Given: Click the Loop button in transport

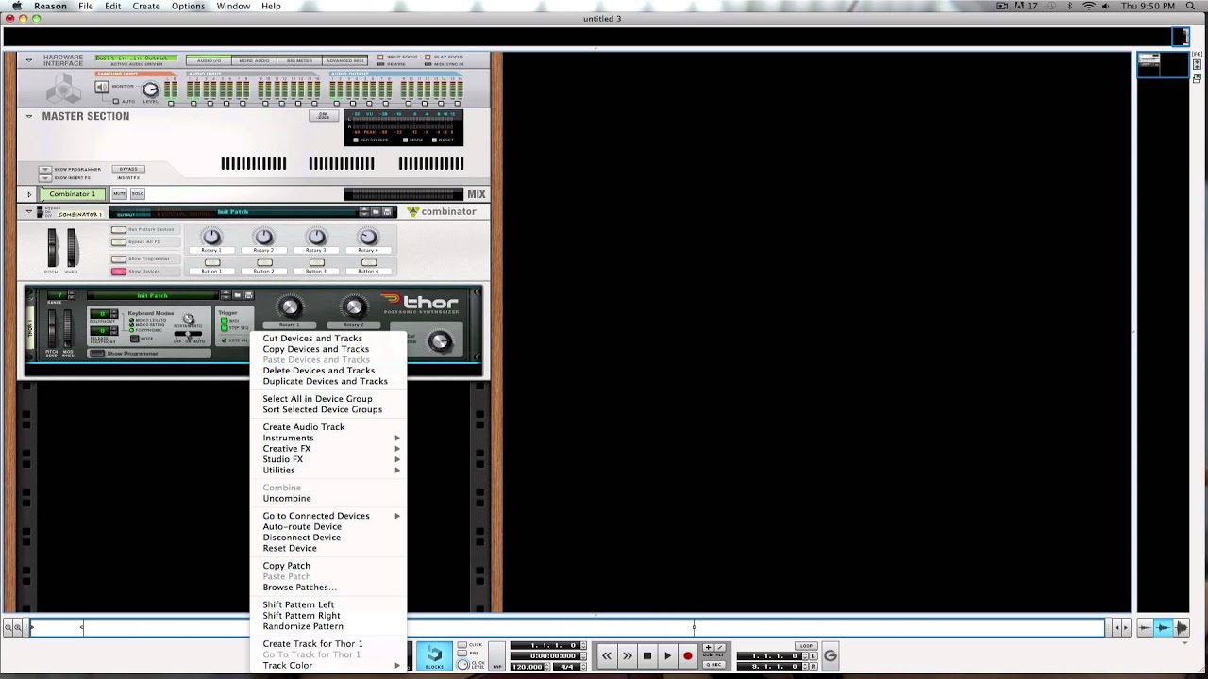Looking at the screenshot, I should 806,646.
